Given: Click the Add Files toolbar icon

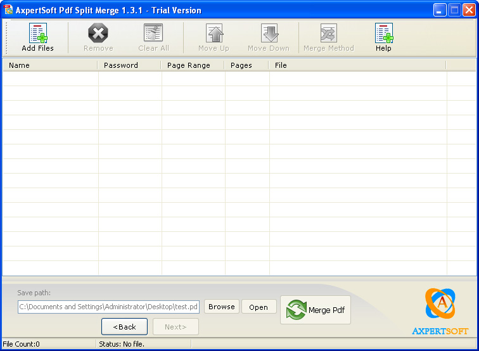Looking at the screenshot, I should [x=38, y=33].
